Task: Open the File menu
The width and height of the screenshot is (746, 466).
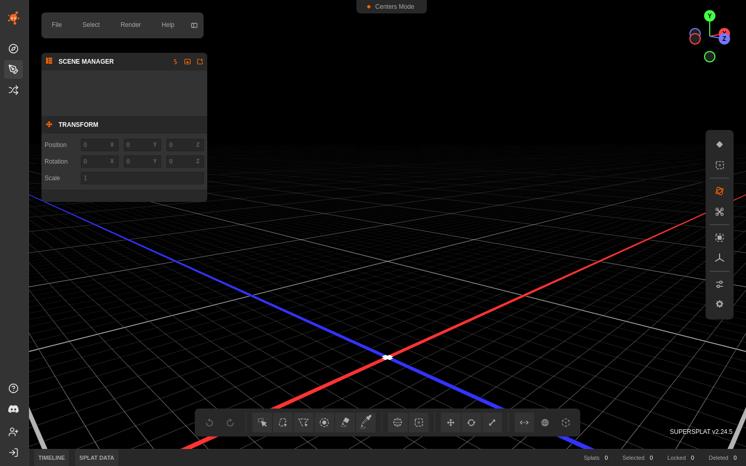Action: (x=57, y=25)
